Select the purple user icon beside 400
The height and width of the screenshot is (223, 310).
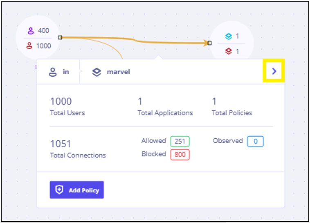pos(31,31)
